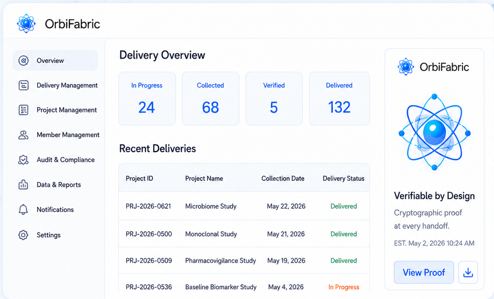Open the Notifications menu label
This screenshot has height=299, width=494.
coord(55,210)
